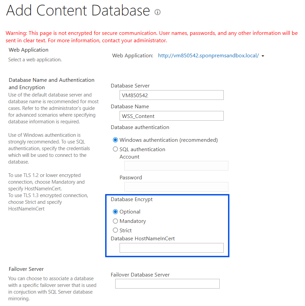Click the Database HostNameInCert input field
The height and width of the screenshot is (306, 305).
tap(171, 248)
